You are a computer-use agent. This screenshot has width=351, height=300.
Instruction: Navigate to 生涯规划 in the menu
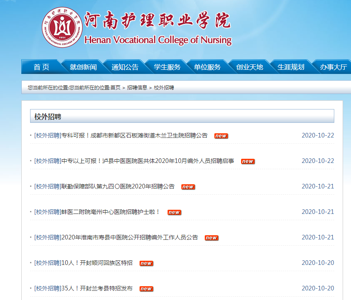(x=291, y=67)
